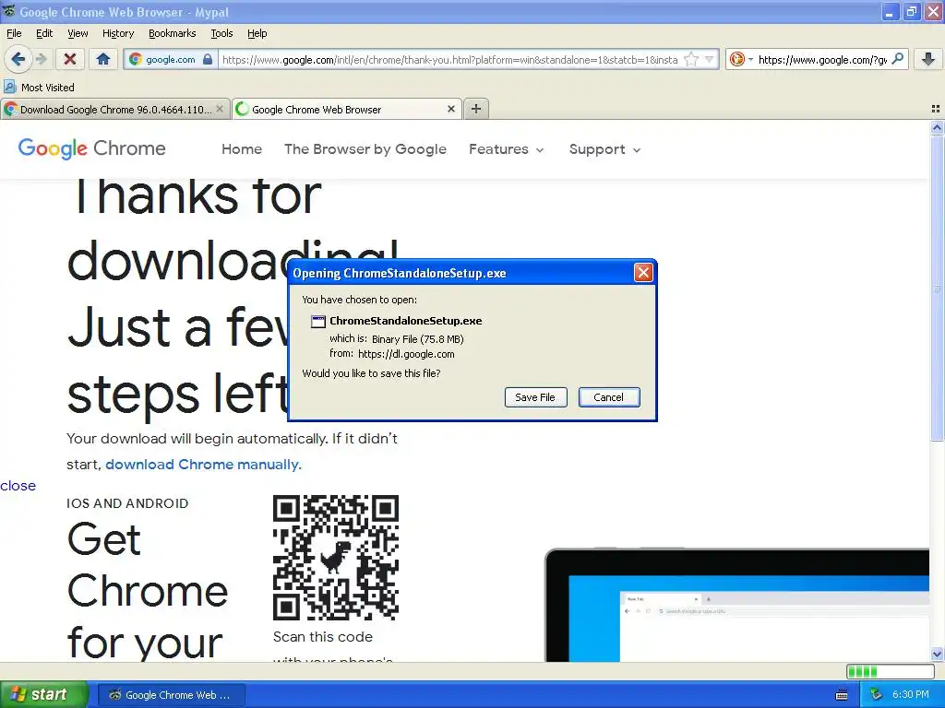Image resolution: width=945 pixels, height=708 pixels.
Task: Open the URL history dropdown arrow
Action: [710, 59]
